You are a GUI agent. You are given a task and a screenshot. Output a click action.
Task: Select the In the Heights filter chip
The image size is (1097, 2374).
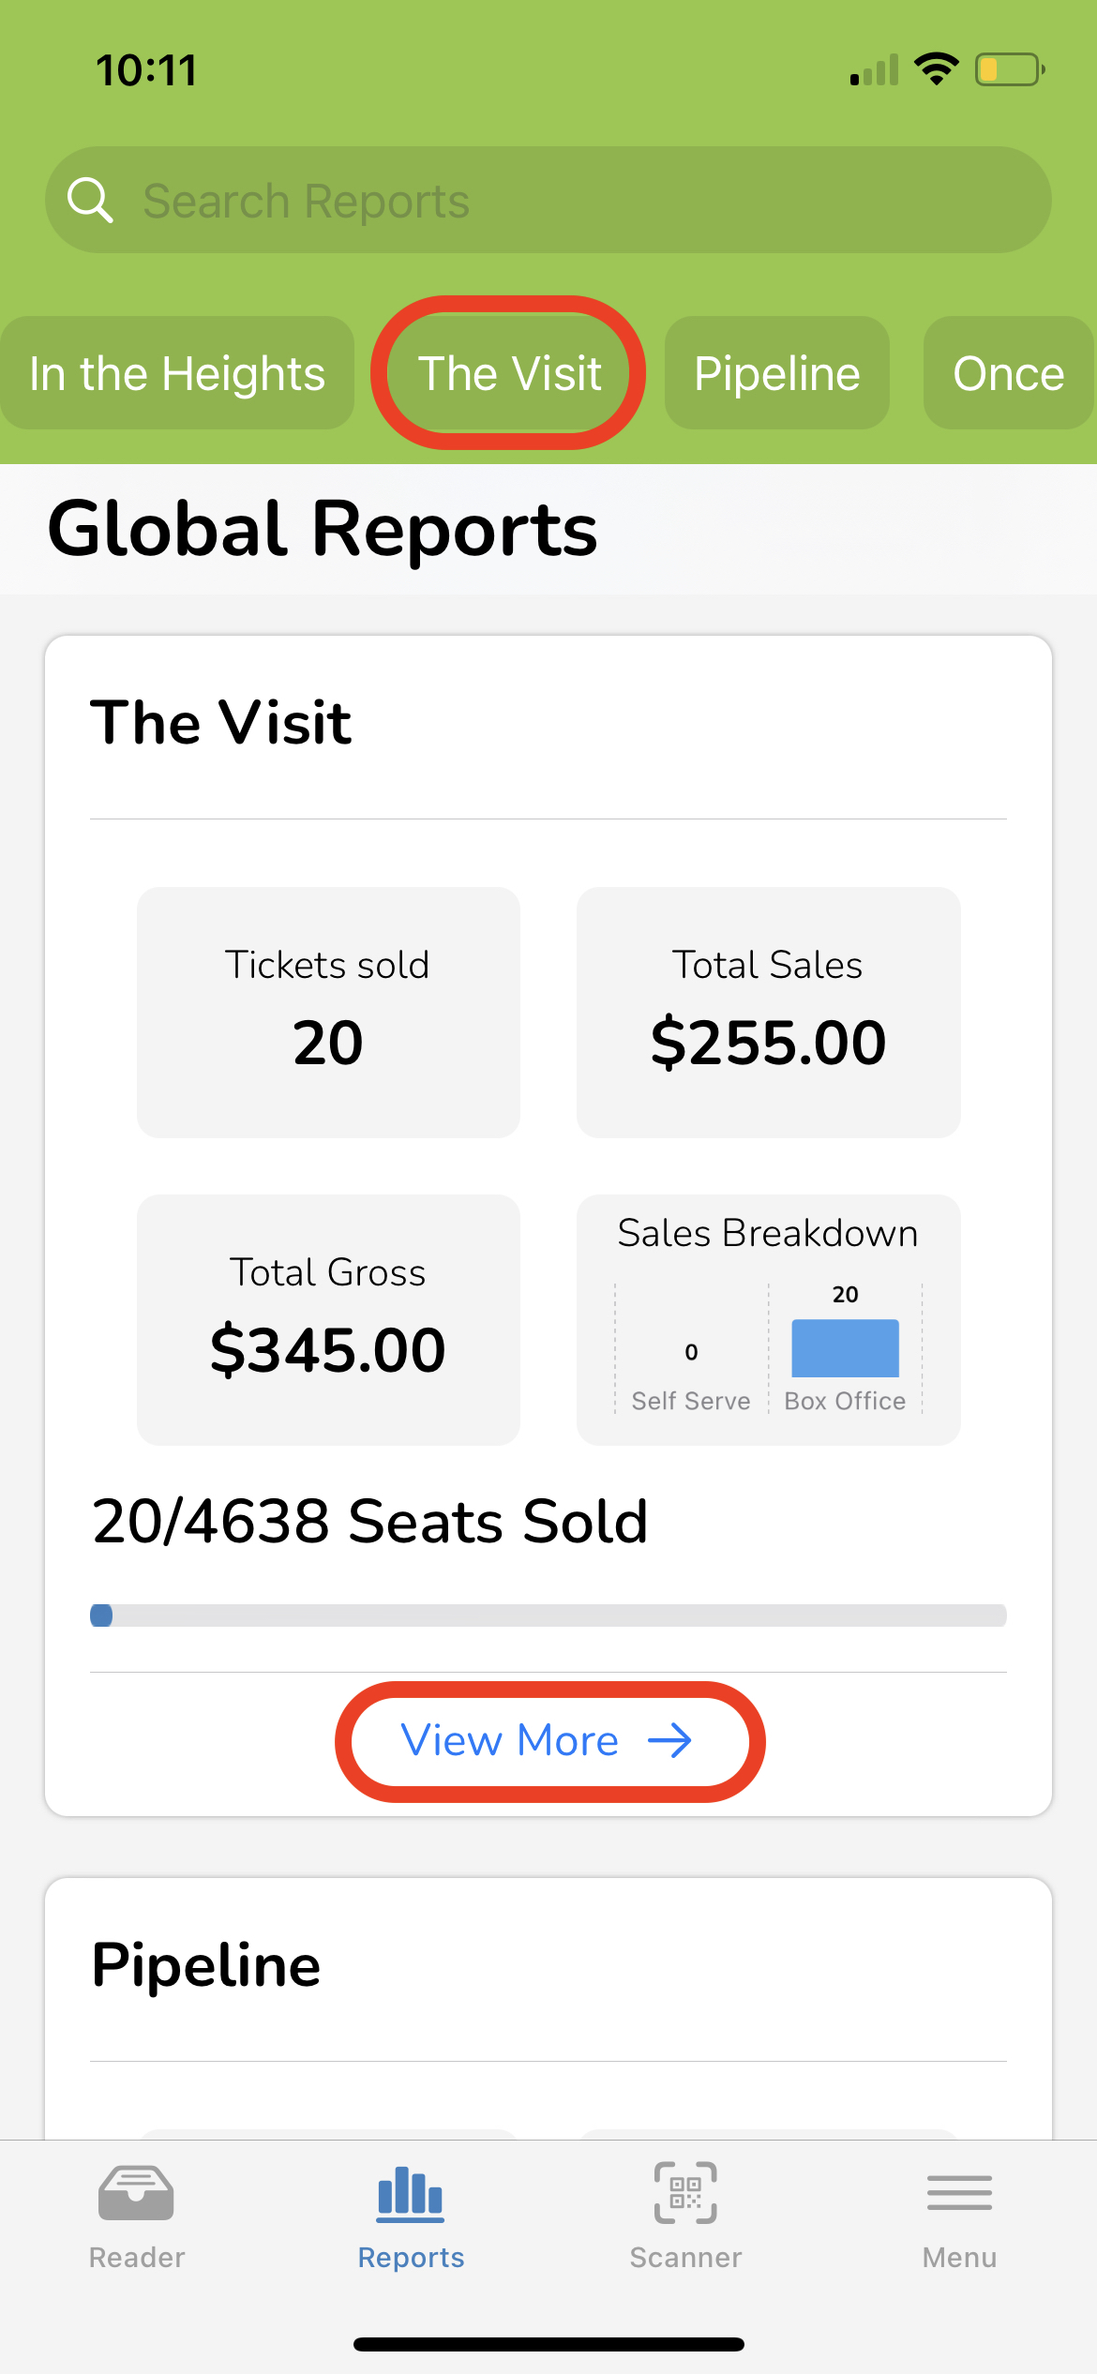pyautogui.click(x=177, y=373)
